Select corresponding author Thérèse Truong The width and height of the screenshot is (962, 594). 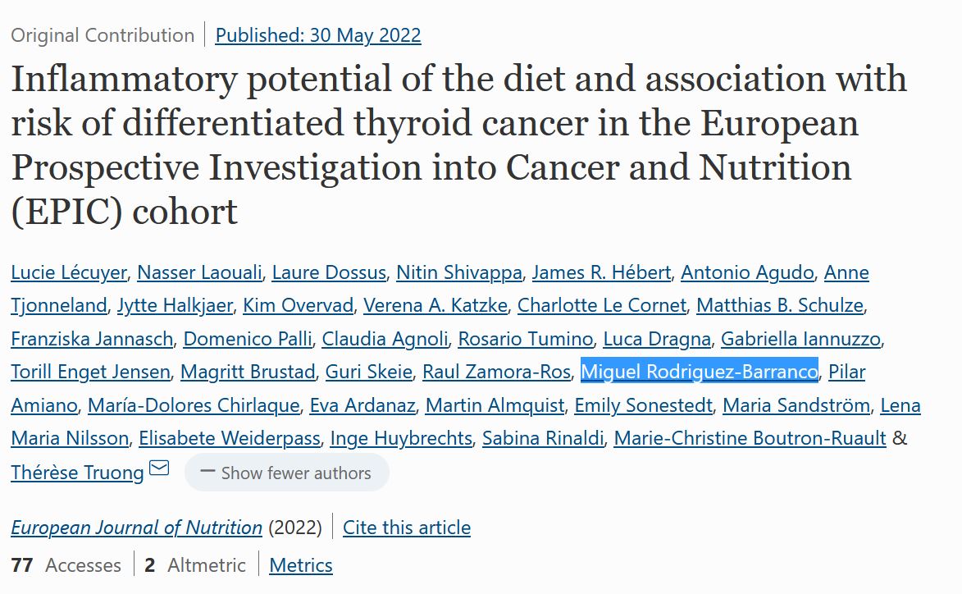[x=77, y=473]
